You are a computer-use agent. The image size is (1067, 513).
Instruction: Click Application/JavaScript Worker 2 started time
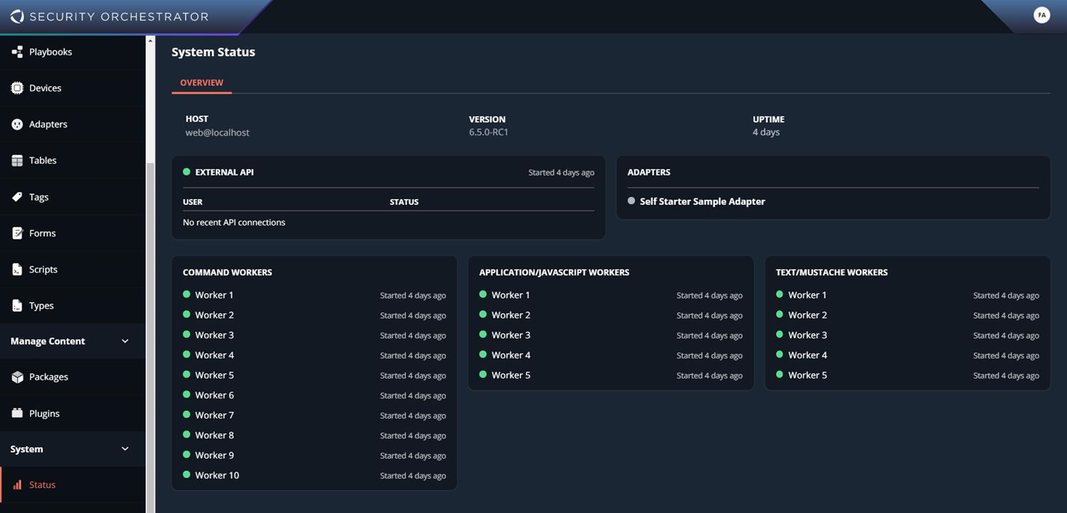(709, 316)
